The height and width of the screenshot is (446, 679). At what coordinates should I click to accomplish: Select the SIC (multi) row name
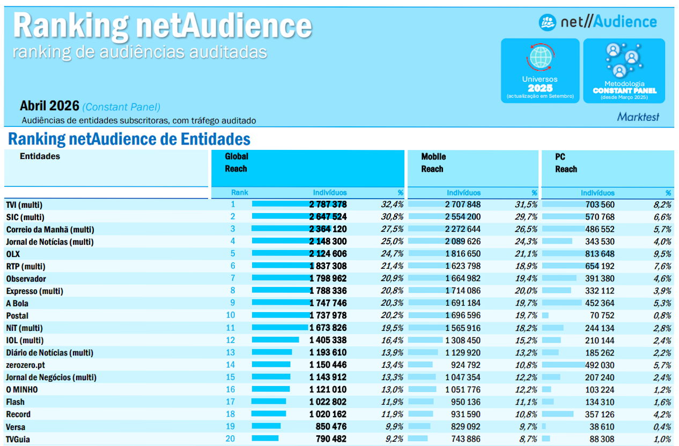coord(24,217)
